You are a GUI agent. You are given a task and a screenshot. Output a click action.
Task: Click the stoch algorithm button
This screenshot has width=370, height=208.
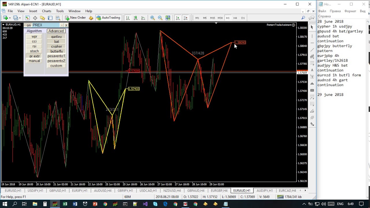point(34,51)
